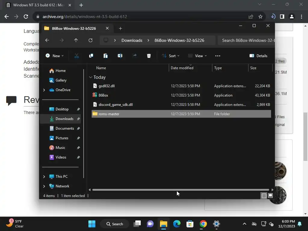Open the New item dropdown
Viewport: 308px width, 231px height.
click(55, 56)
